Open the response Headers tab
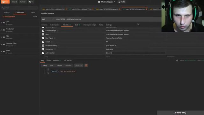This screenshot has width=204, height=115. pyautogui.click(x=57, y=60)
